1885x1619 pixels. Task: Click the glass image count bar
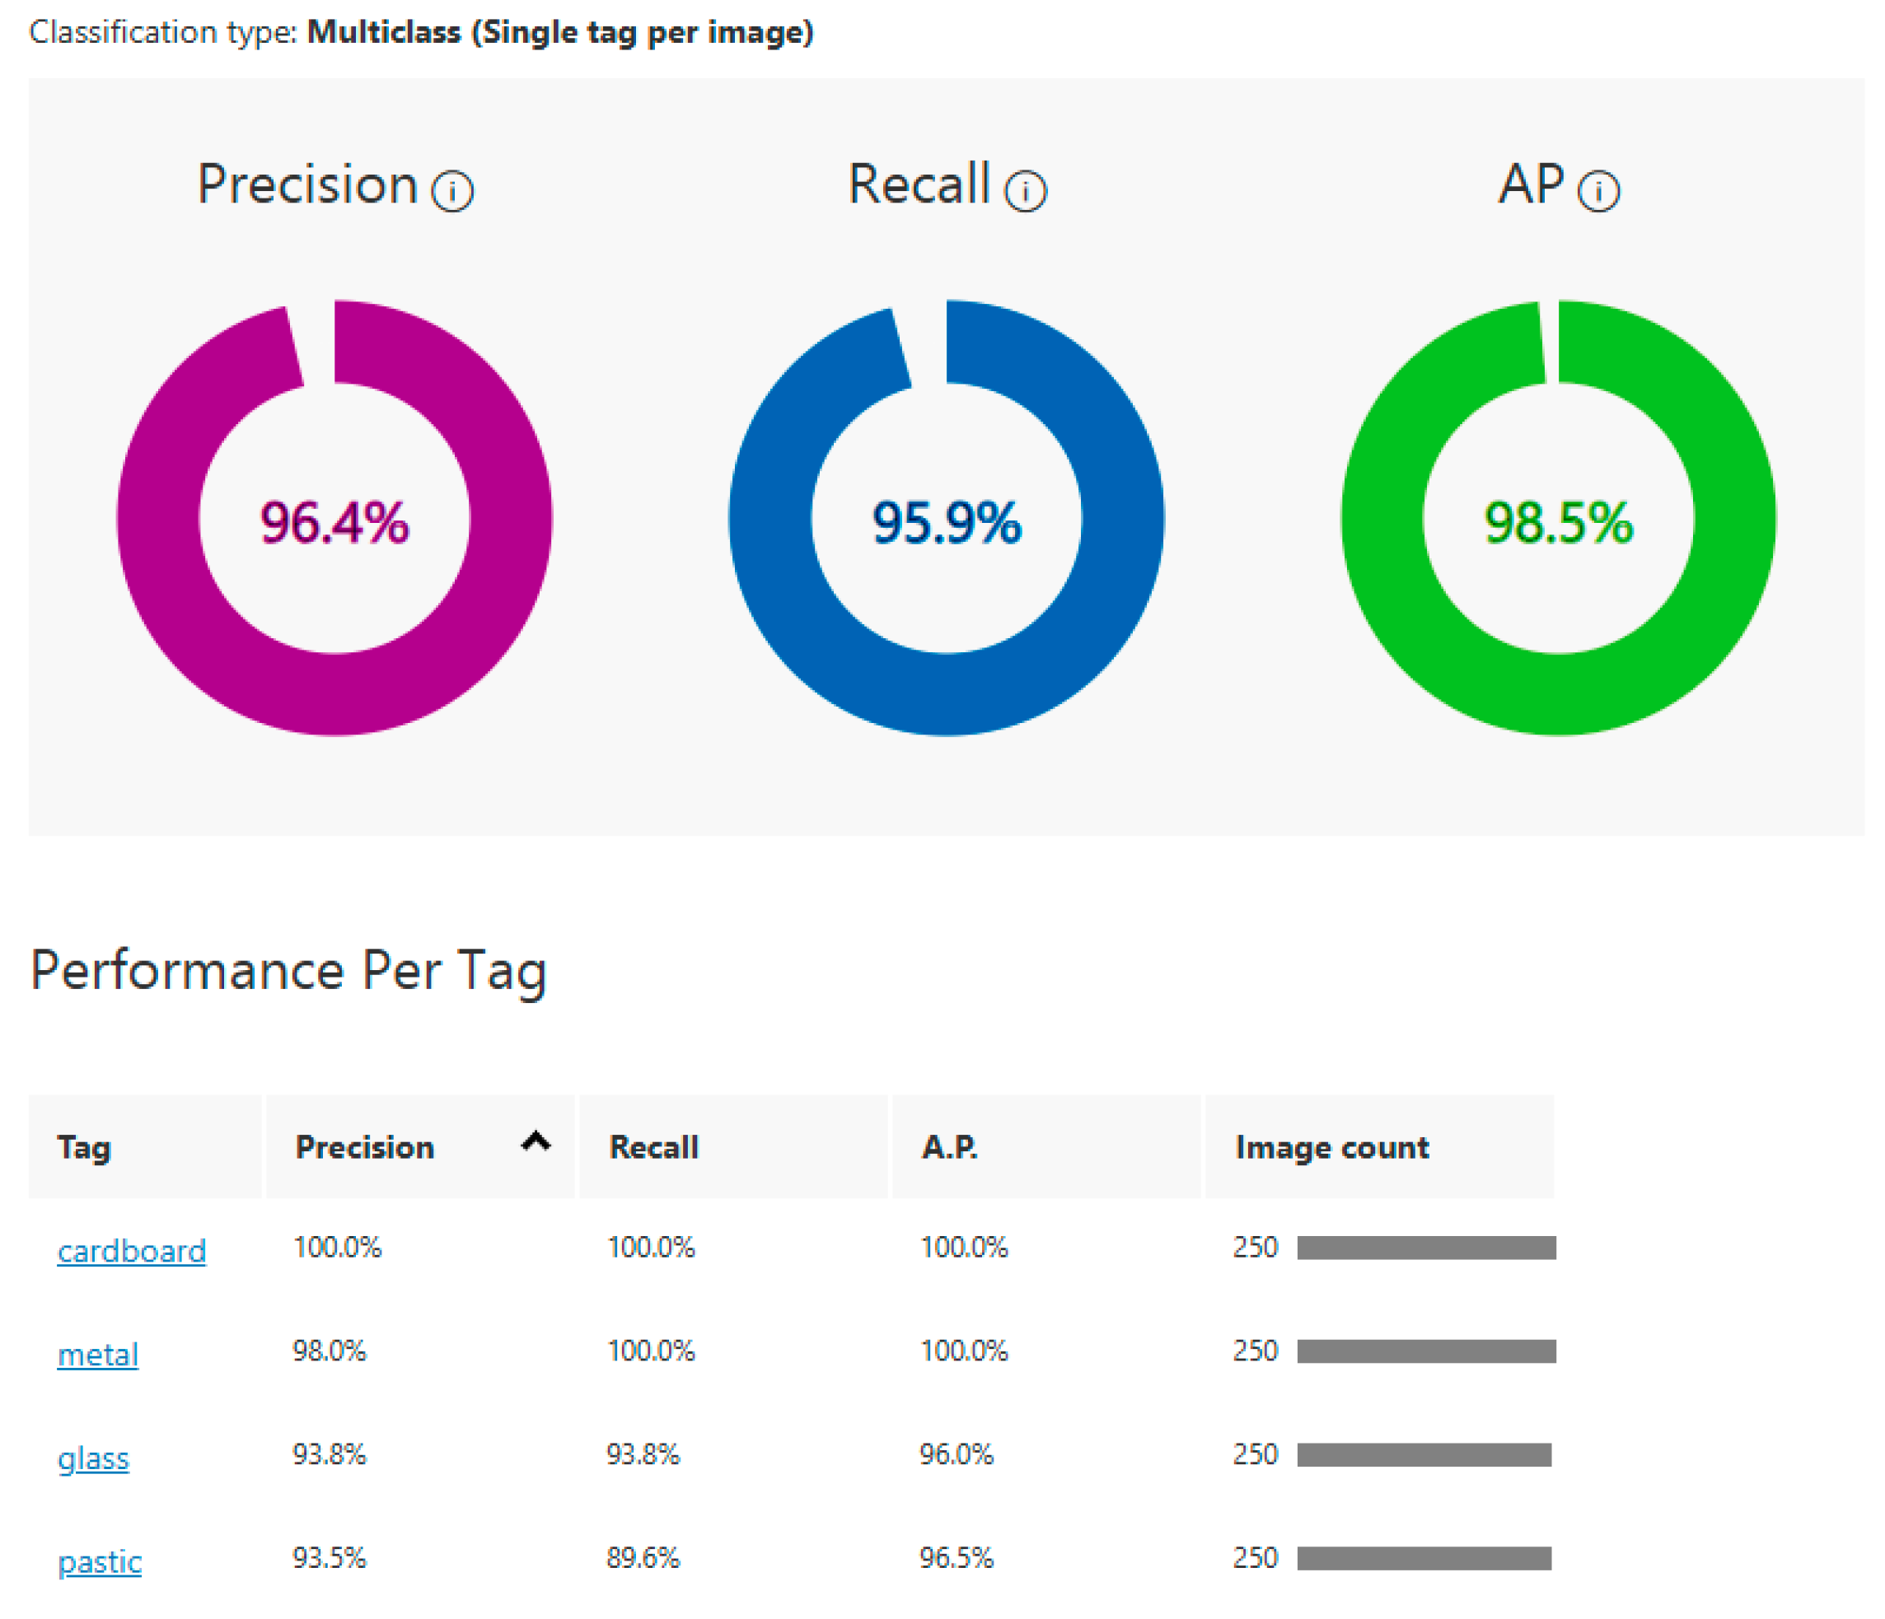[x=1424, y=1455]
